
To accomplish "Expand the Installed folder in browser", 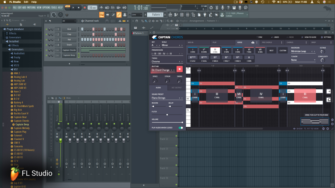I will tap(14, 41).
